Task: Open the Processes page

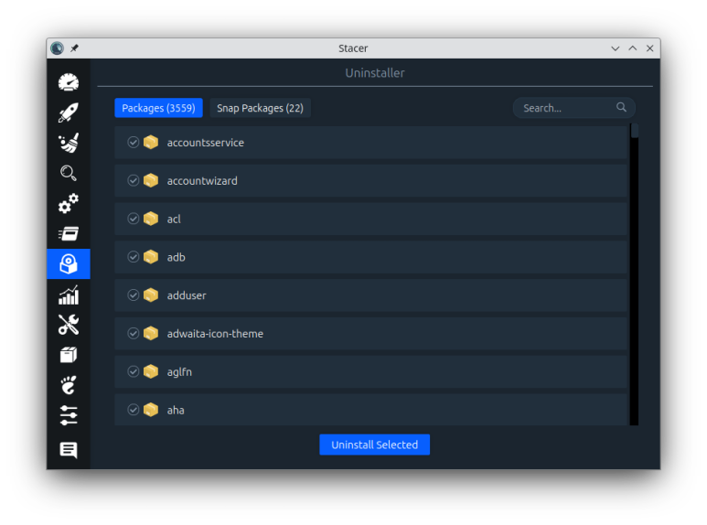Action: pos(69,233)
